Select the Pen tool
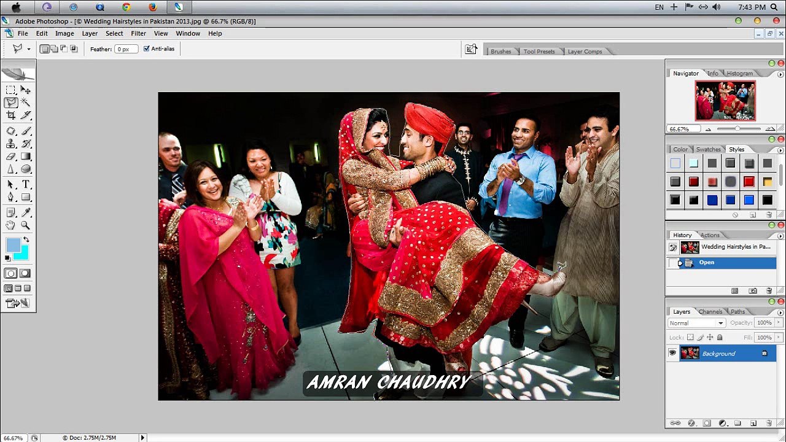 (x=11, y=197)
